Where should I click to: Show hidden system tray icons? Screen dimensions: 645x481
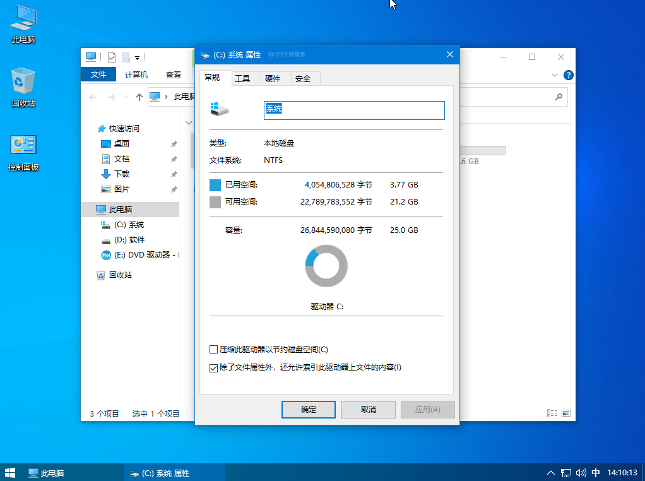click(550, 473)
